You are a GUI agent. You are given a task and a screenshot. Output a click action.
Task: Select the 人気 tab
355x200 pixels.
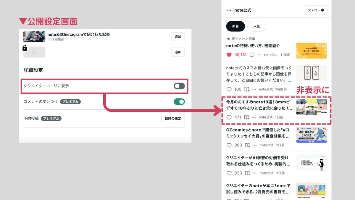tap(256, 26)
